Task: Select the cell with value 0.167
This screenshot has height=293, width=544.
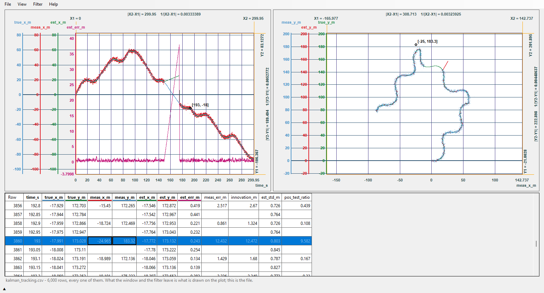Action: 297,258
